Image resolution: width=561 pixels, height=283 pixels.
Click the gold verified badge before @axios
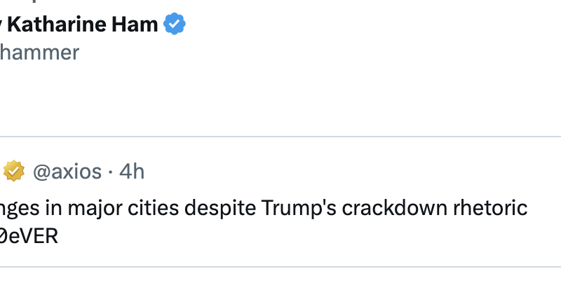point(14,171)
